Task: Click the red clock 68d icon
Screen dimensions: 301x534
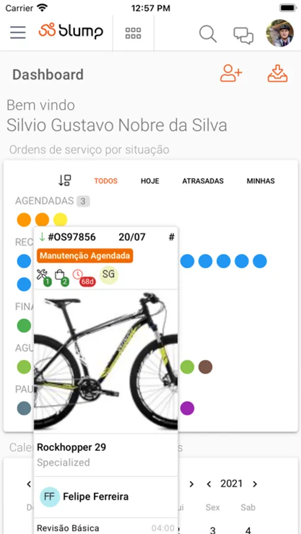Action: click(x=84, y=277)
